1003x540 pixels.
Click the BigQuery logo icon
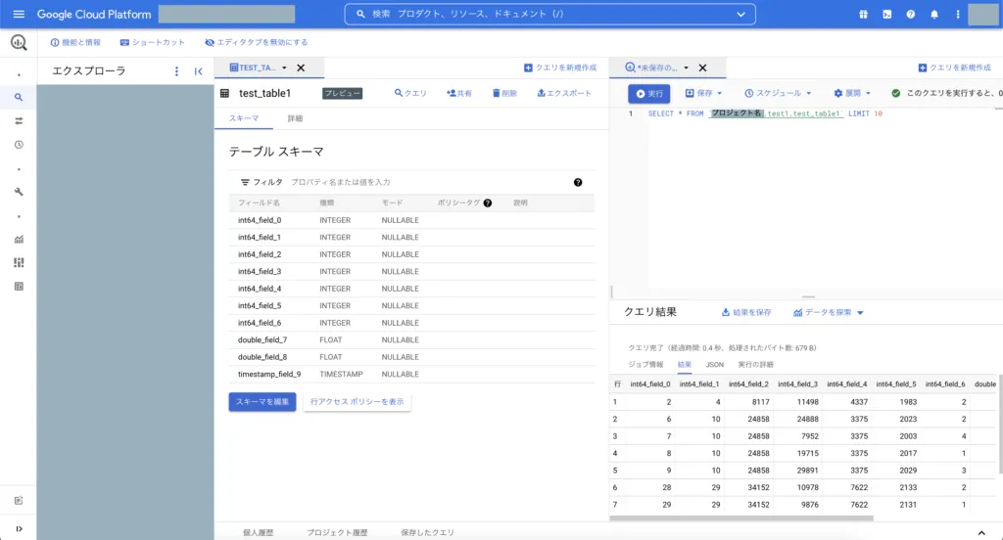pyautogui.click(x=19, y=43)
